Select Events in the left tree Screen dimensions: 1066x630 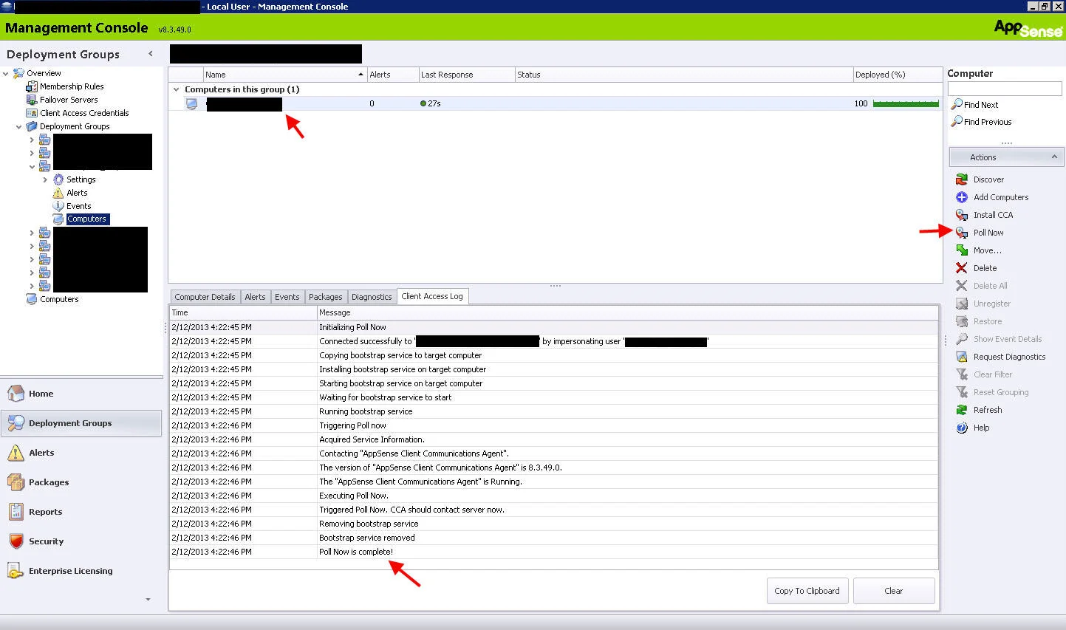pos(78,206)
